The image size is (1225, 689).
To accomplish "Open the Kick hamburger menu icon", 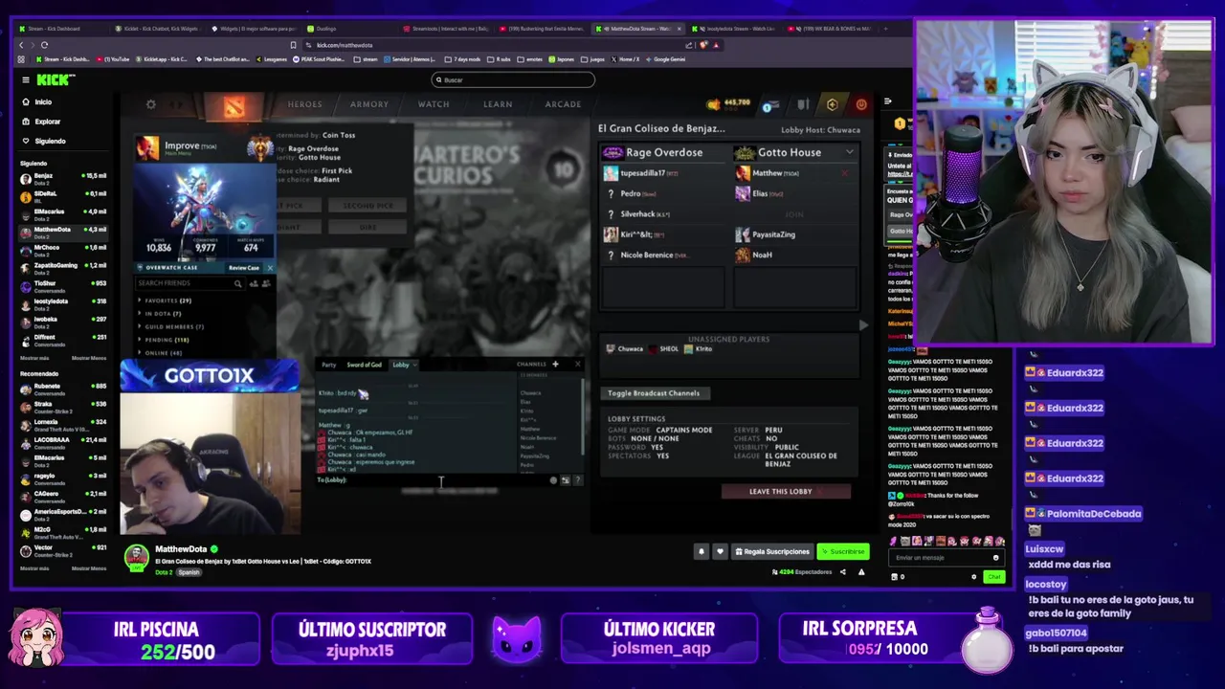I will (x=25, y=79).
